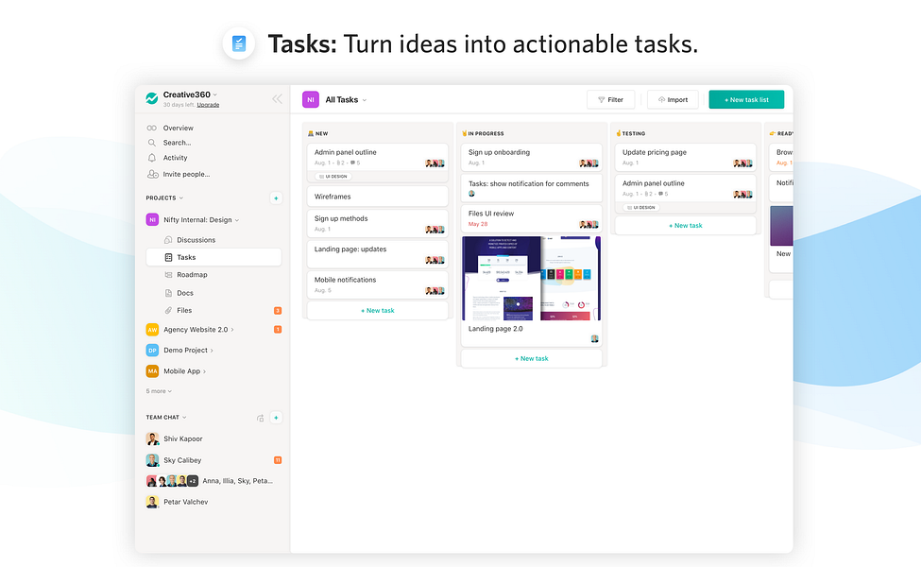Click the Upgrade link
The image size is (921, 567).
[208, 105]
